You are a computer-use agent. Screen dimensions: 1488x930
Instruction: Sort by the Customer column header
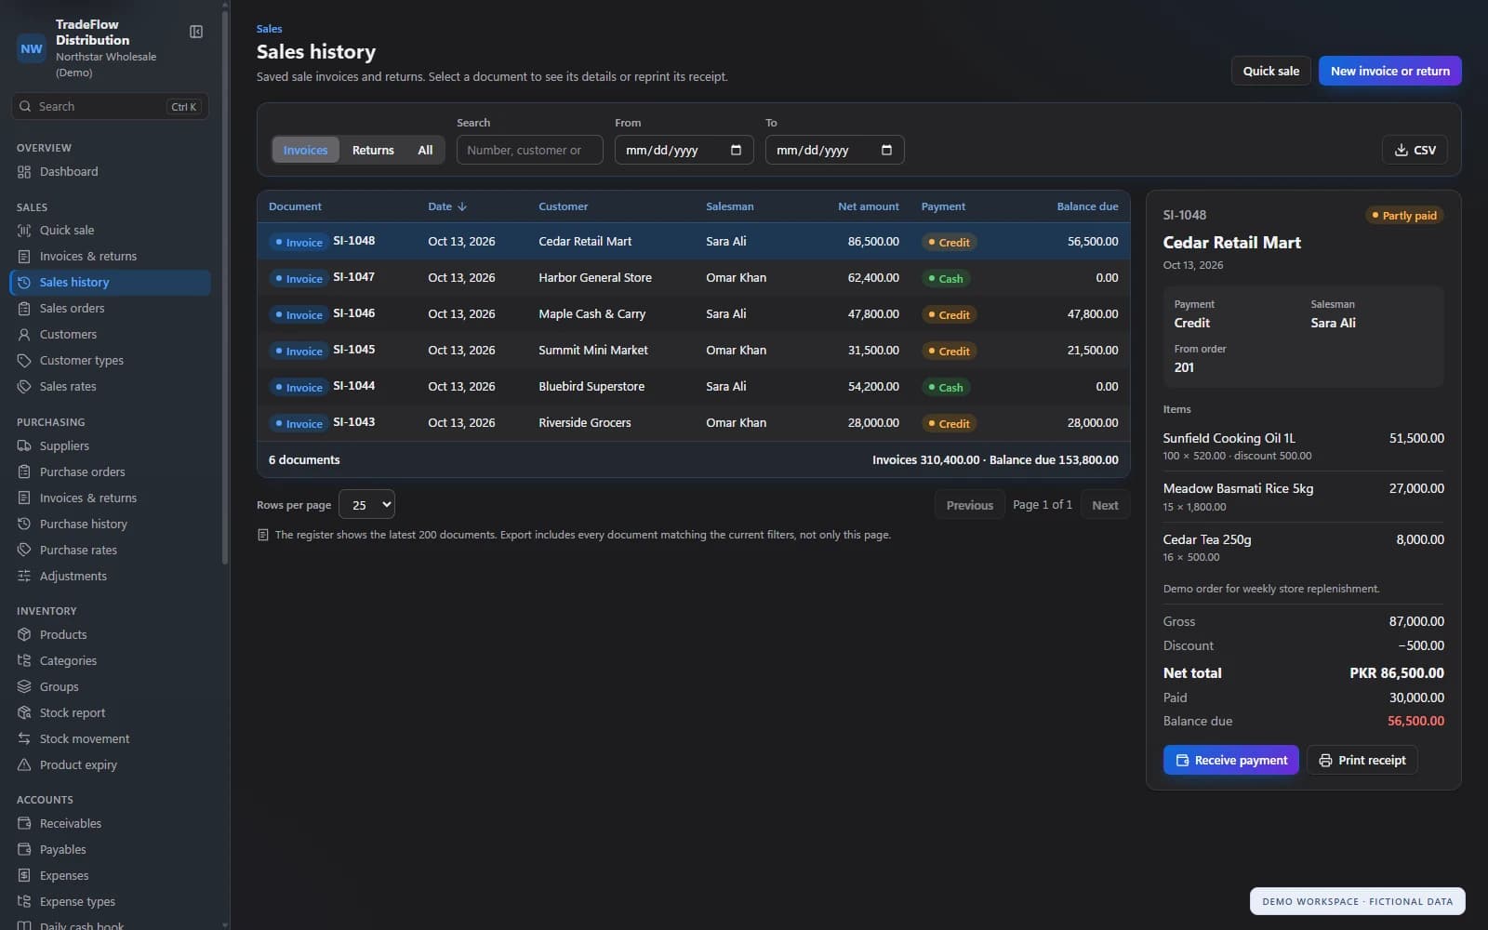563,206
